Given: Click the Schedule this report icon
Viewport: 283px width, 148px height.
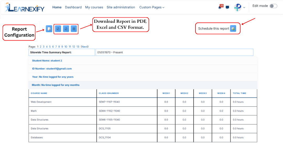Looking at the screenshot, I should pos(233,29).
